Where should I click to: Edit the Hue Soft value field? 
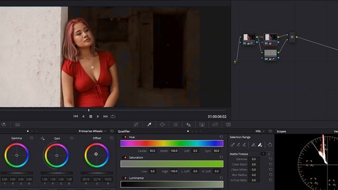pos(195,151)
